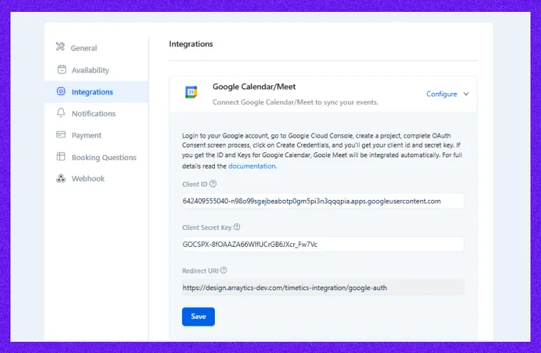
Task: Click the help icon beside Client Secret Key
Action: (237, 227)
